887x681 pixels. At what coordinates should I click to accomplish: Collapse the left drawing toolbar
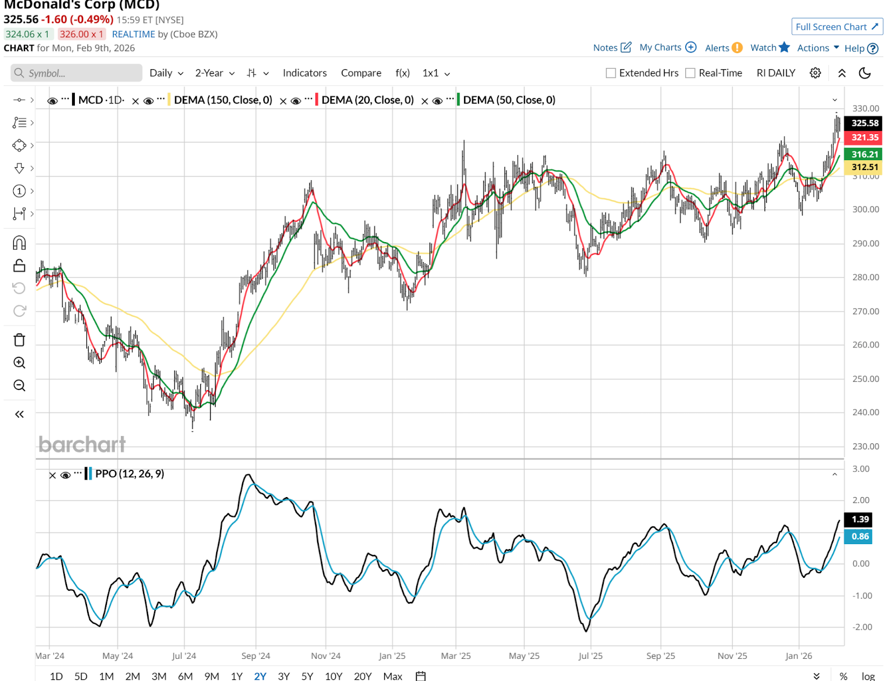(x=19, y=414)
